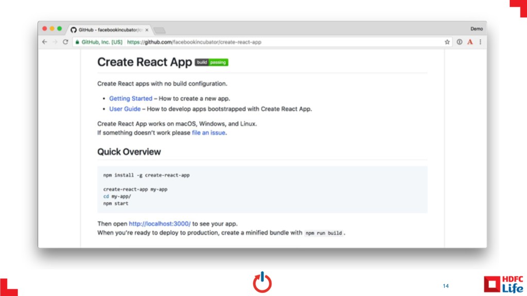Screen dimensions: 527x296
Task: Click the Demo profile label in the title bar
Action: (x=477, y=29)
